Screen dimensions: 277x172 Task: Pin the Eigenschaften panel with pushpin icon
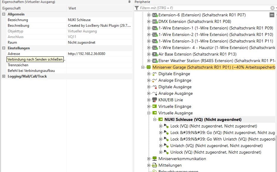[x=129, y=2]
